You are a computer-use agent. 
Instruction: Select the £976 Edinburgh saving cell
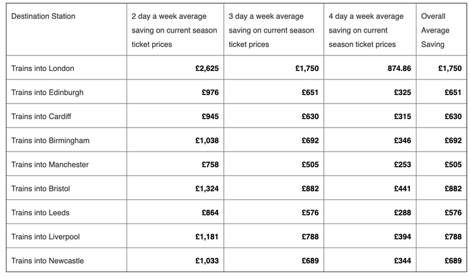(x=210, y=92)
